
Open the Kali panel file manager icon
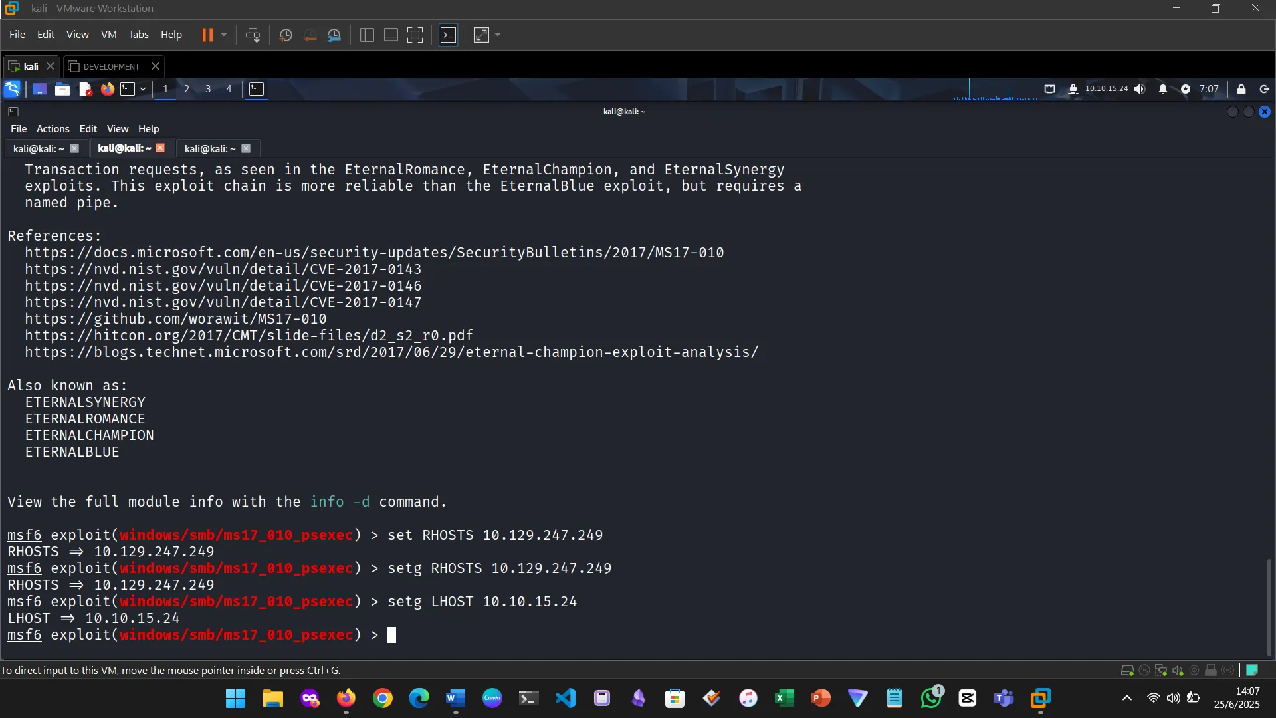[x=62, y=89]
